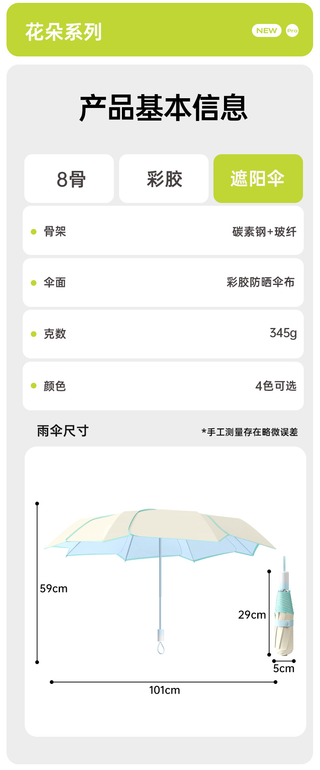Click the open umbrella image
Image resolution: width=320 pixels, height=770 pixels.
[160, 540]
